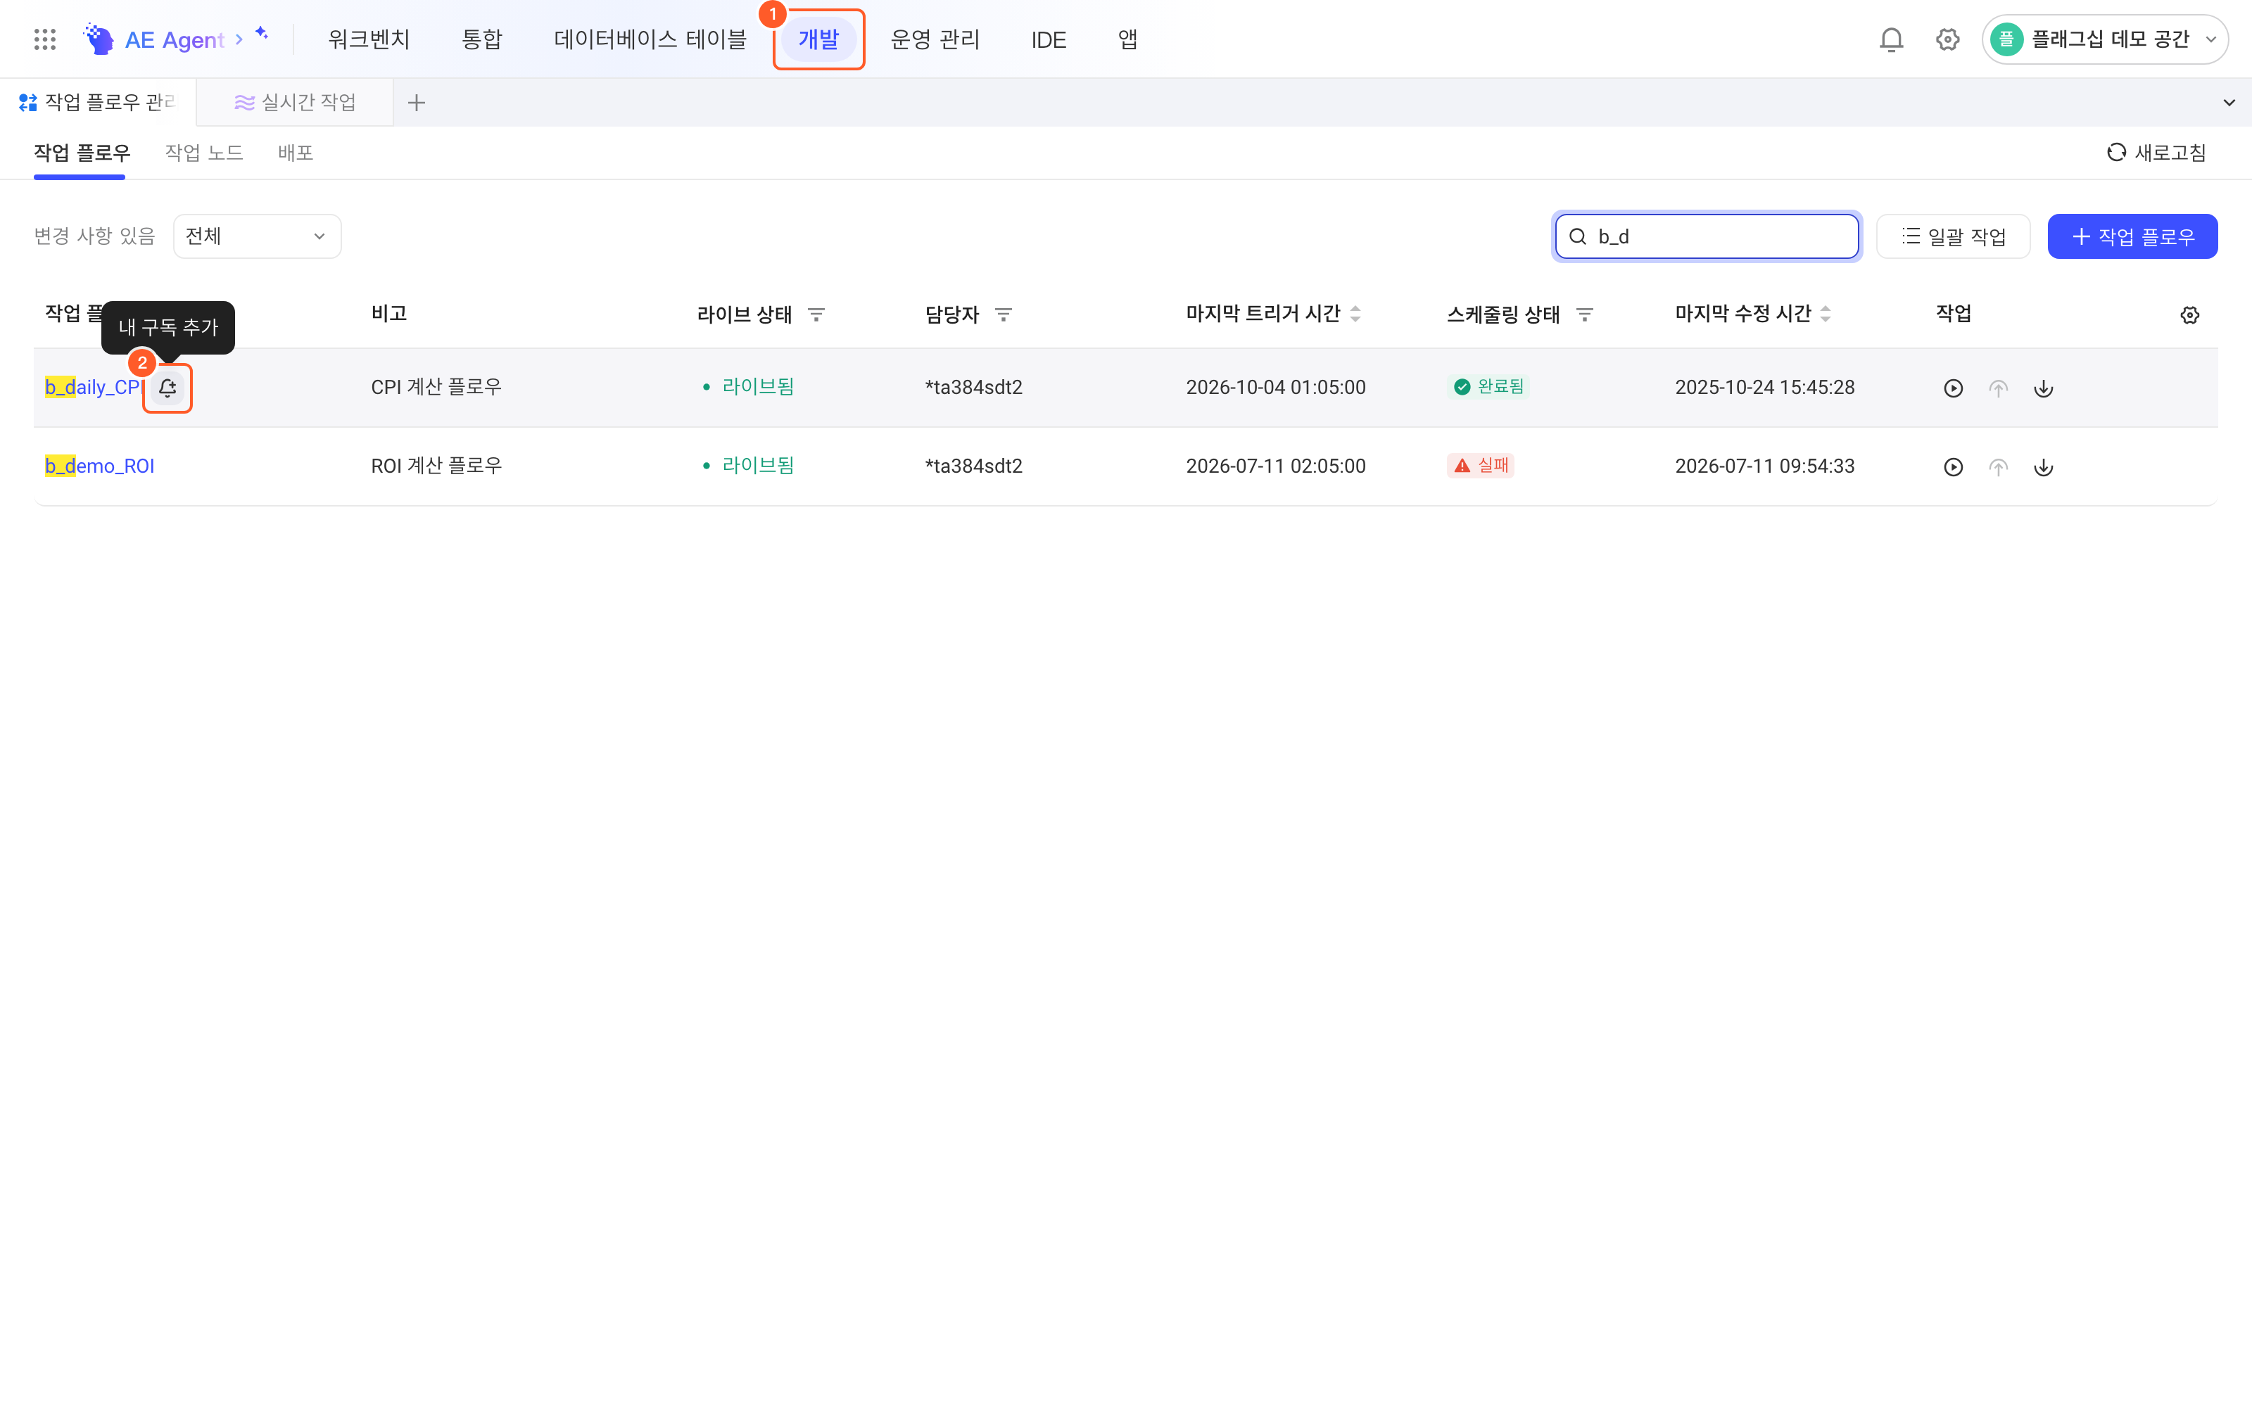Open the b_demo_ROI workflow link
This screenshot has width=2252, height=1407.
pyautogui.click(x=99, y=466)
